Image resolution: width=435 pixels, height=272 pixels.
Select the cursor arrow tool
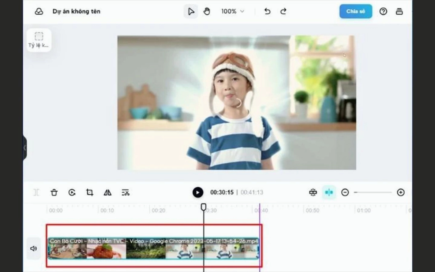[191, 11]
